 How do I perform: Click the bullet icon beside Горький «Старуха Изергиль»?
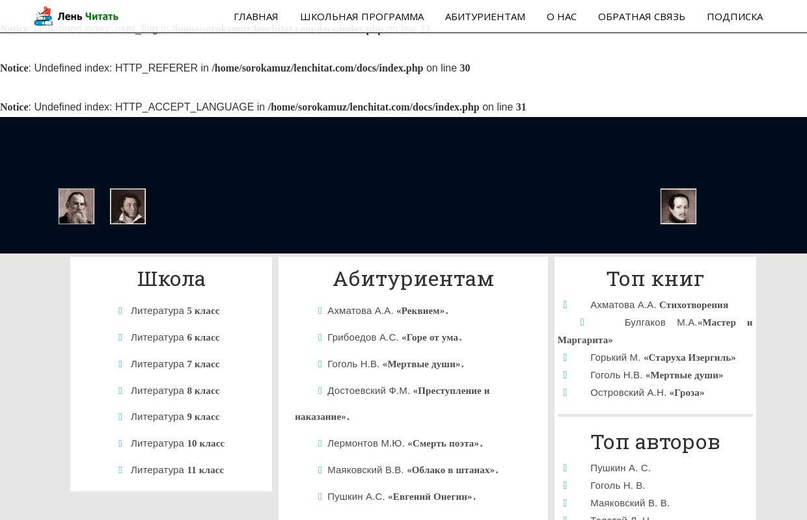pyautogui.click(x=565, y=357)
